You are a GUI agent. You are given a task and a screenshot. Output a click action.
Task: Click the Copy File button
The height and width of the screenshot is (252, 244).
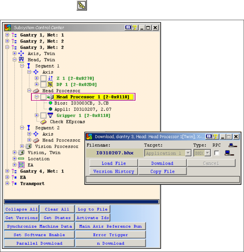click(162, 171)
